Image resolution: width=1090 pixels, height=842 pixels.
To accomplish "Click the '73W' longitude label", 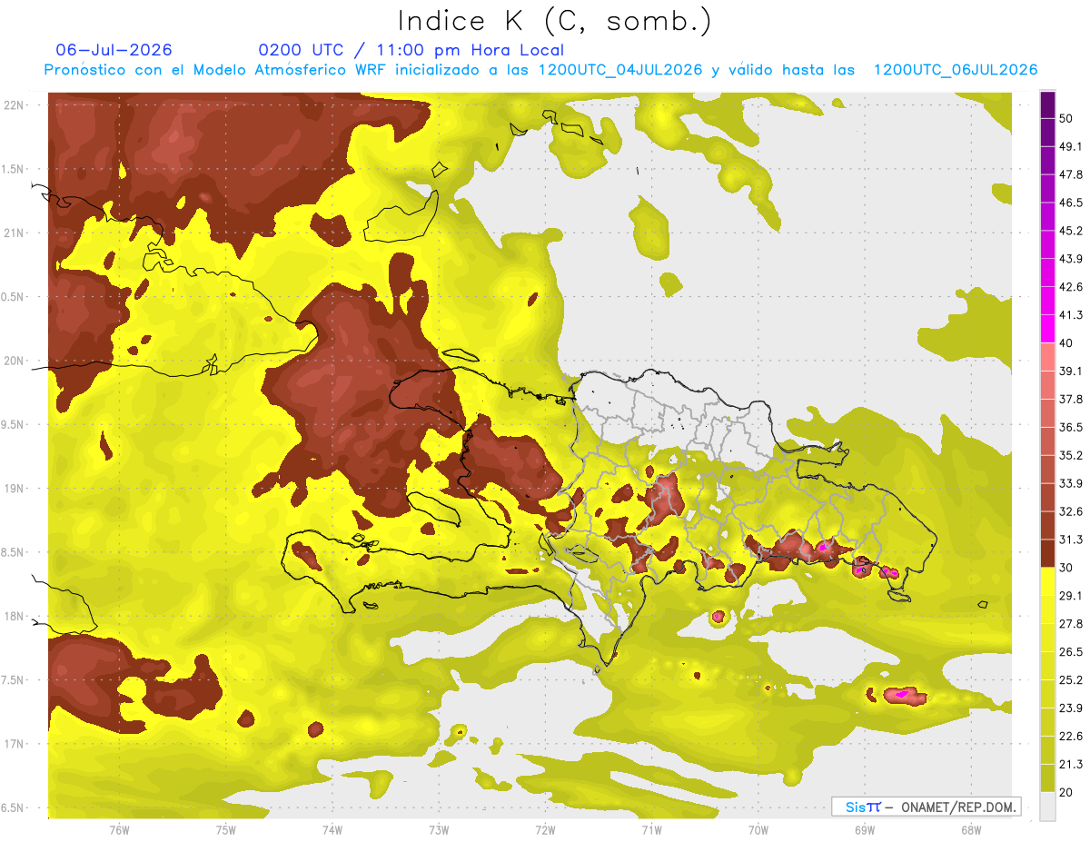I will click(439, 830).
